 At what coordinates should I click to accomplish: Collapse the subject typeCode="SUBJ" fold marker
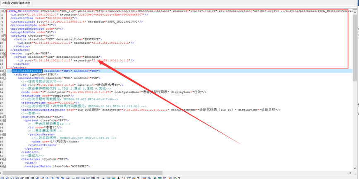click(x=5, y=74)
